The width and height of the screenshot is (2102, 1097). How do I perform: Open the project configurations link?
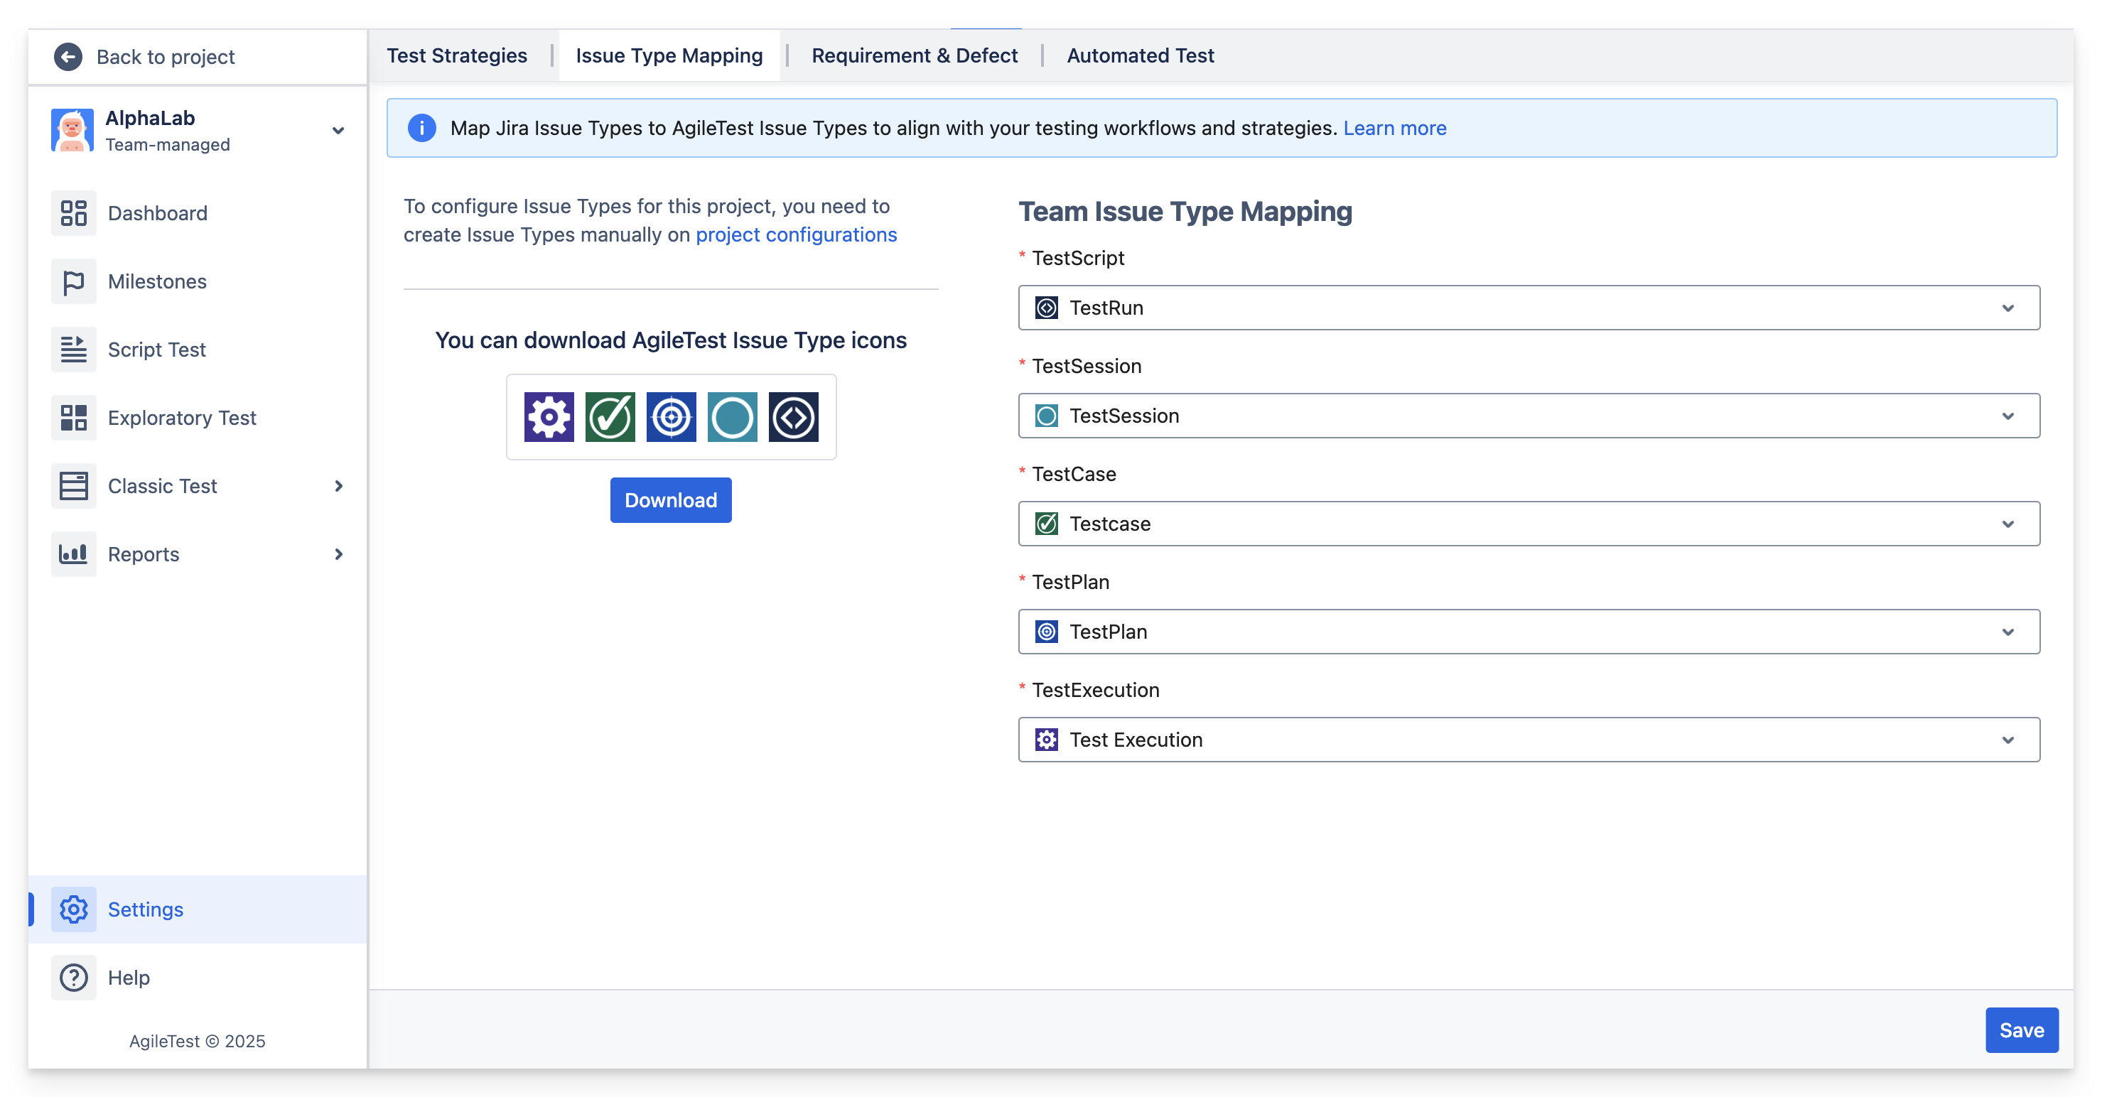coord(796,235)
